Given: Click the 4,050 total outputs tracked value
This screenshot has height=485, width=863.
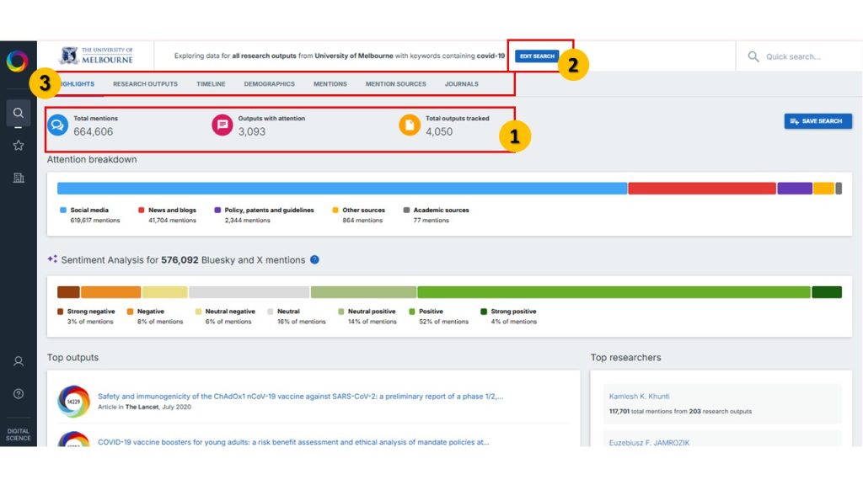Looking at the screenshot, I should coord(438,132).
